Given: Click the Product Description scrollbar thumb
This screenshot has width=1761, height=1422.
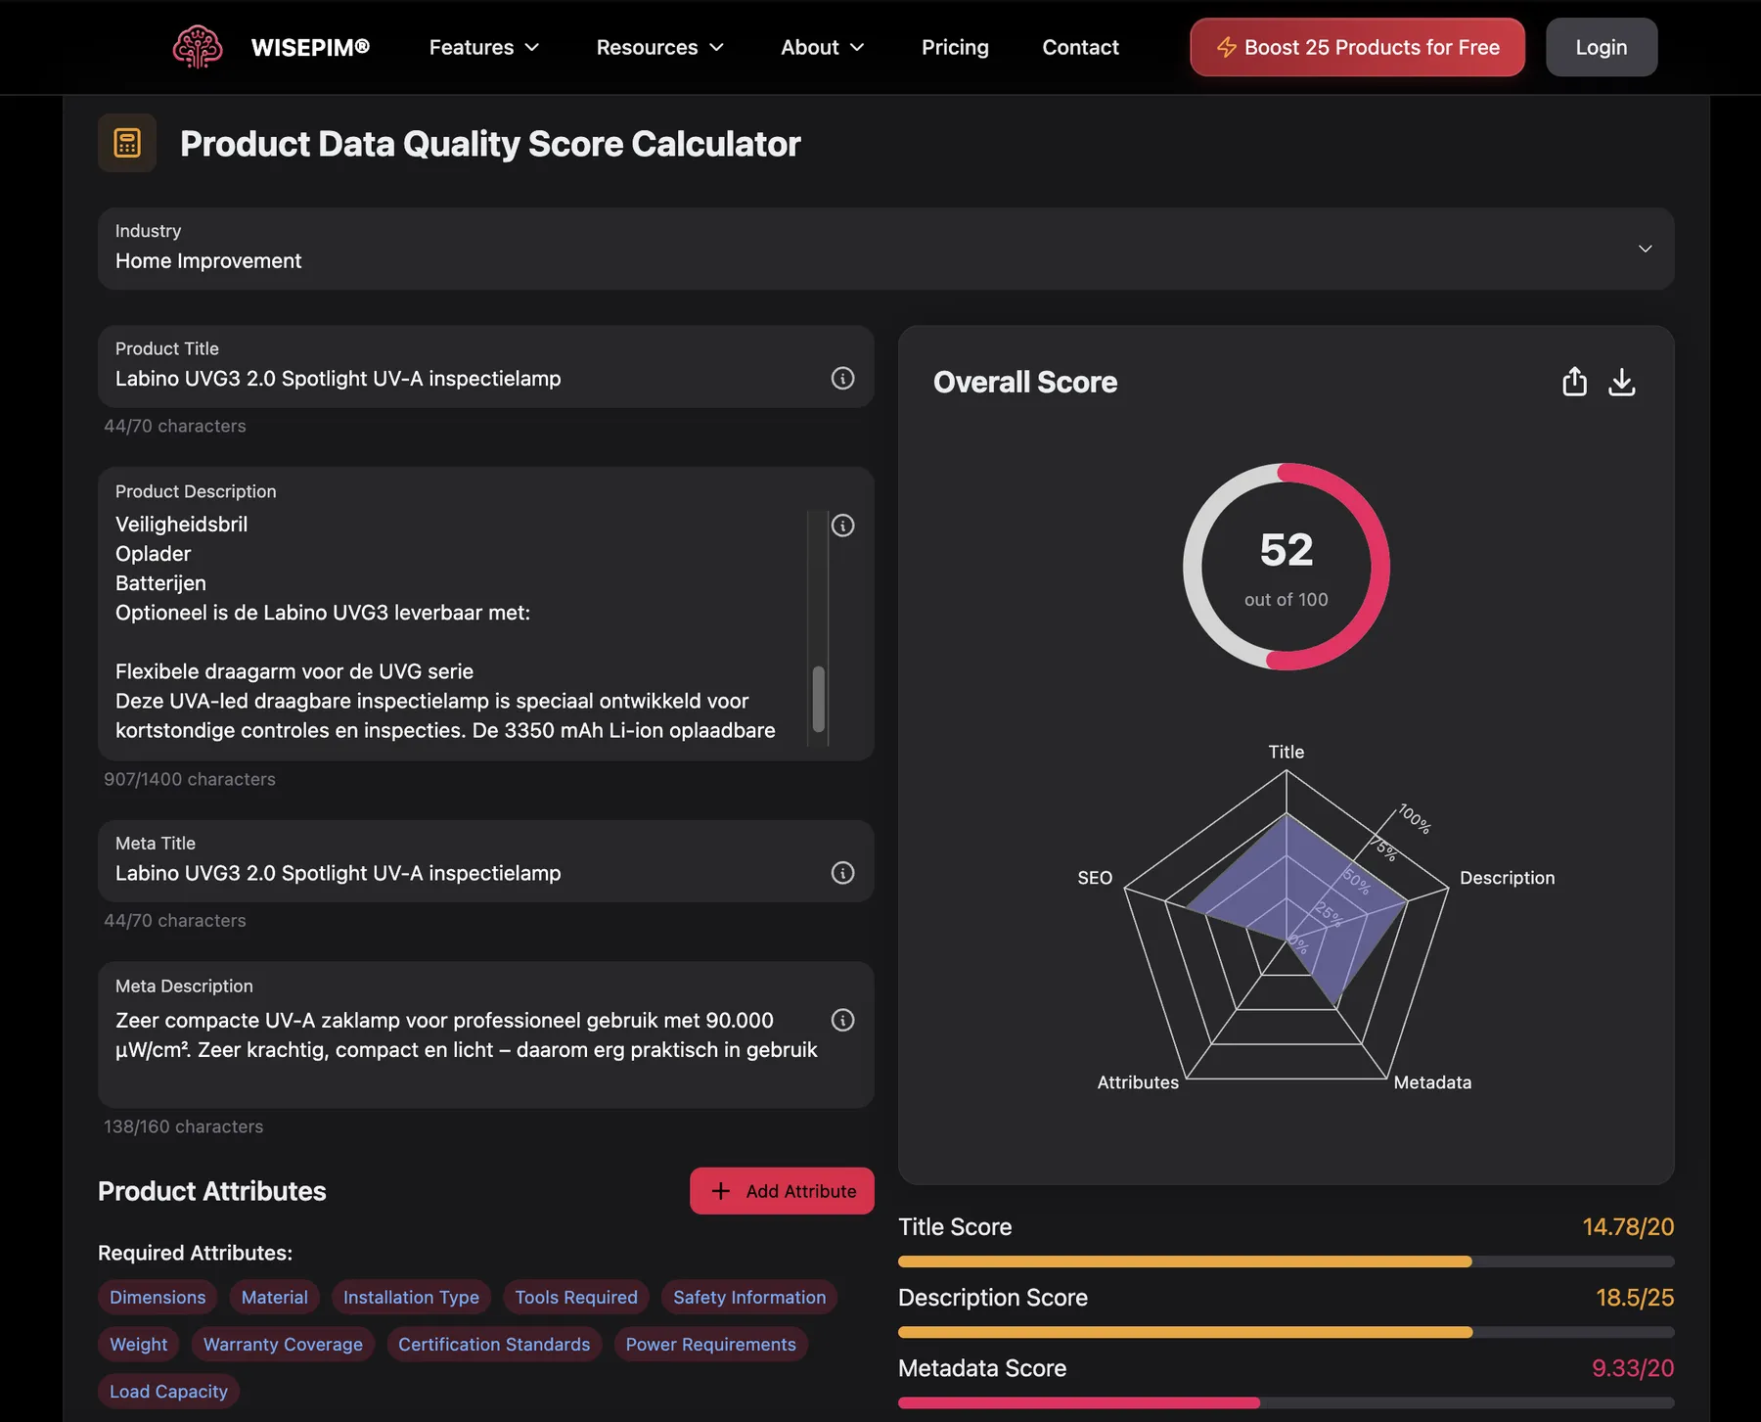Looking at the screenshot, I should (x=819, y=699).
